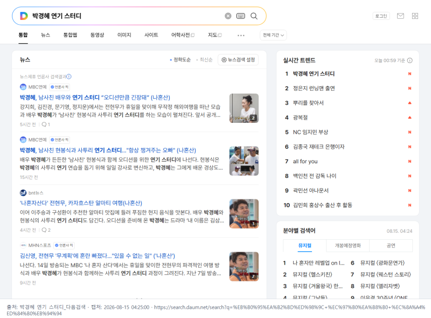Click the 로그인 button

[x=381, y=16]
